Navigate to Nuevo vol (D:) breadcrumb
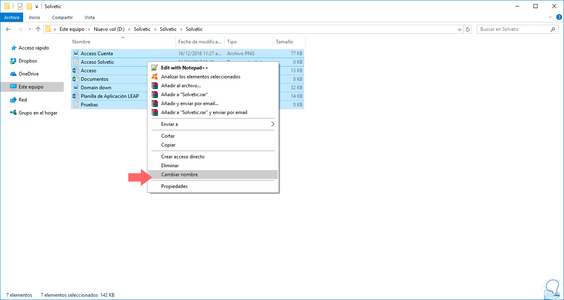The height and width of the screenshot is (300, 564). coord(109,29)
